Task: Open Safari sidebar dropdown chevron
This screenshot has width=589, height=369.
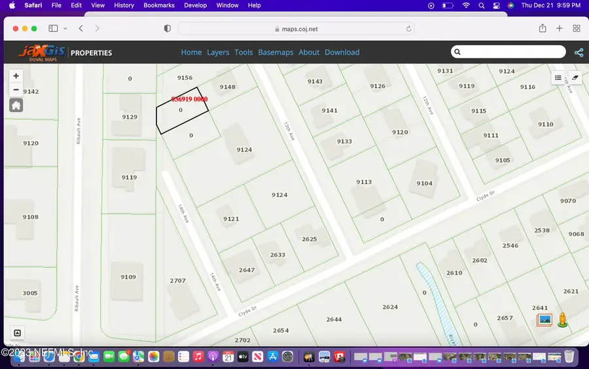Action: pyautogui.click(x=65, y=29)
